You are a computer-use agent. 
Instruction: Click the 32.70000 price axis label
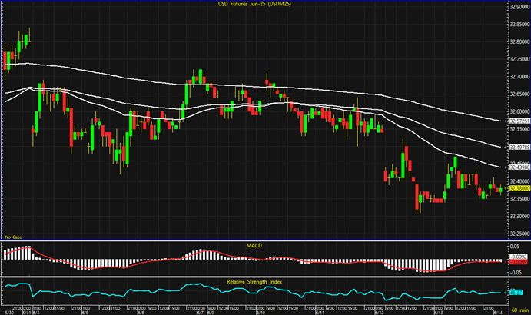click(x=519, y=76)
